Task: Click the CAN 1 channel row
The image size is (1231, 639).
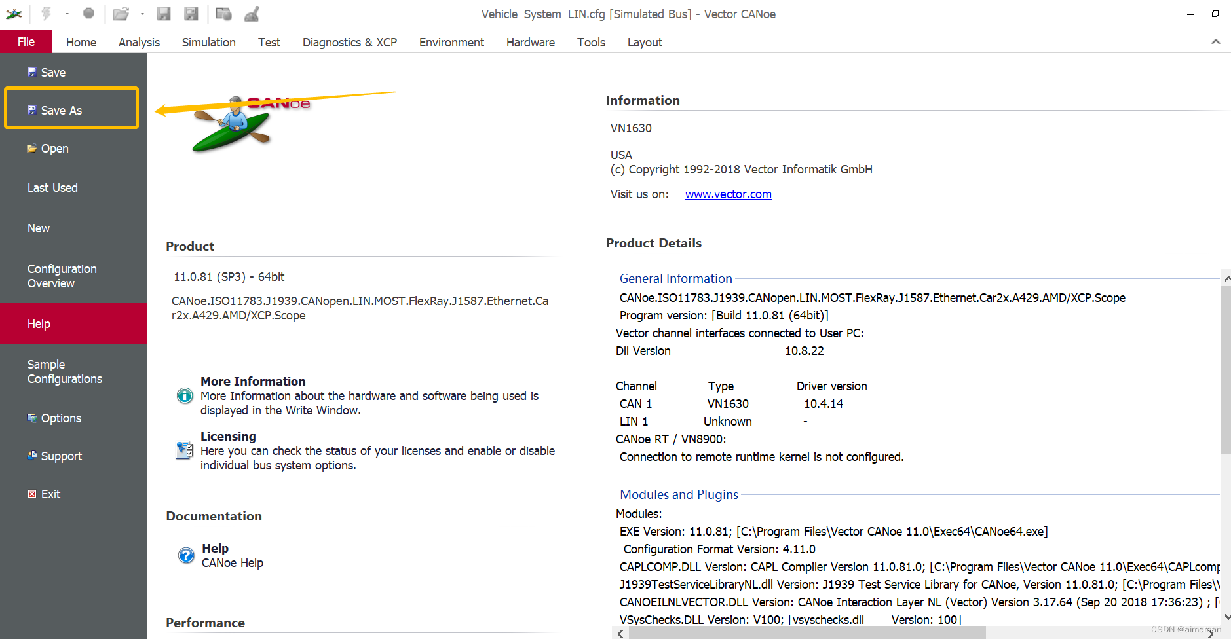Action: click(731, 404)
